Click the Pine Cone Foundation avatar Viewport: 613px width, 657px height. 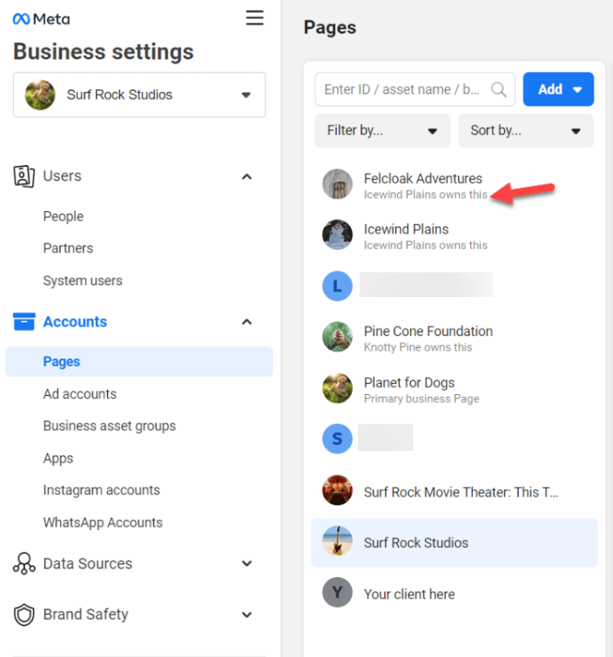click(337, 337)
